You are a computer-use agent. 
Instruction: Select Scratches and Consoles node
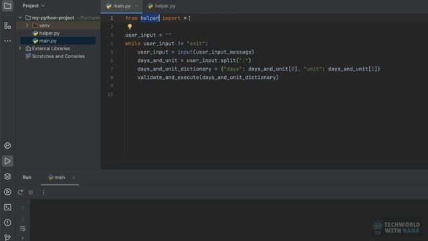[58, 56]
